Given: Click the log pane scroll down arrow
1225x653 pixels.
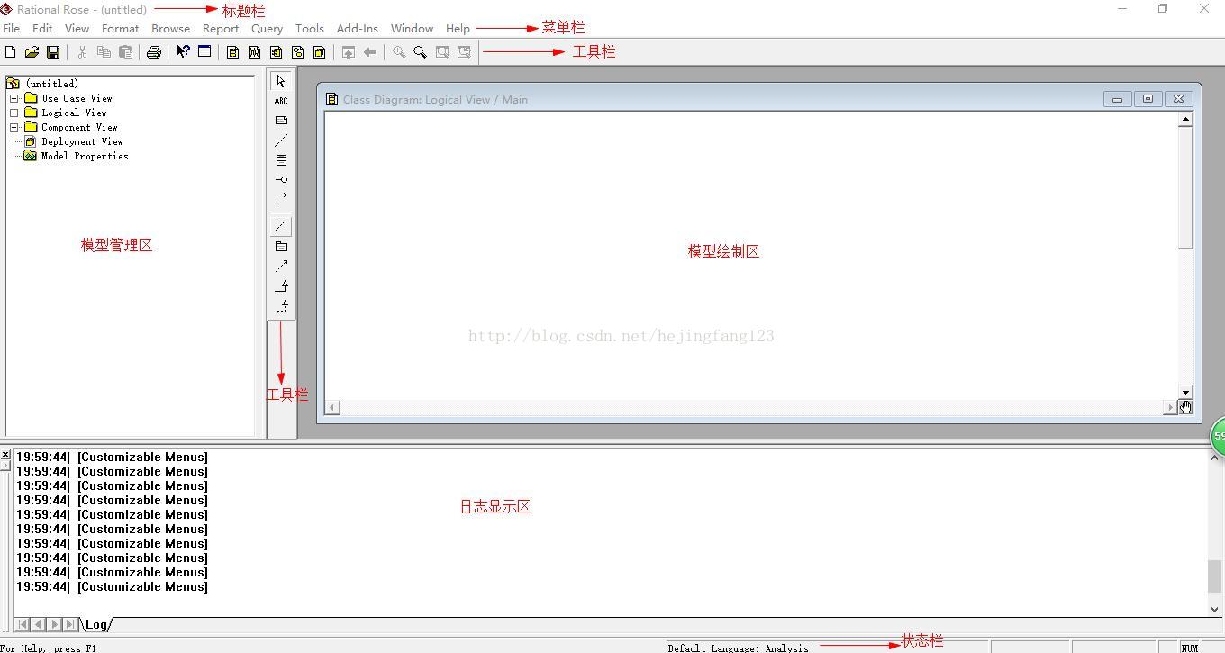Looking at the screenshot, I should [1214, 609].
